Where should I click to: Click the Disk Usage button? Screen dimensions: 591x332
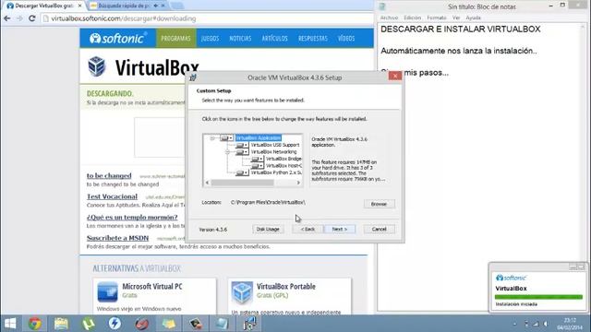268,230
